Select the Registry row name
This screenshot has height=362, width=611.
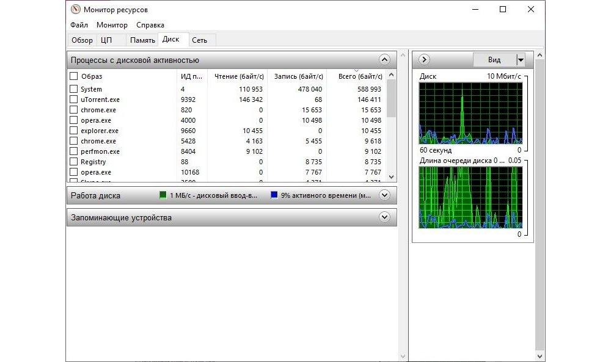pyautogui.click(x=93, y=162)
